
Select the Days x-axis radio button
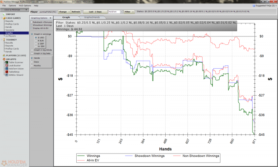pyautogui.click(x=32, y=62)
